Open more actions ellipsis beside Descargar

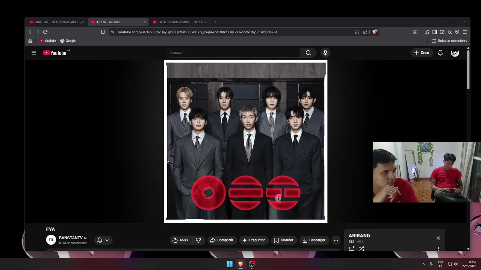[x=336, y=240]
